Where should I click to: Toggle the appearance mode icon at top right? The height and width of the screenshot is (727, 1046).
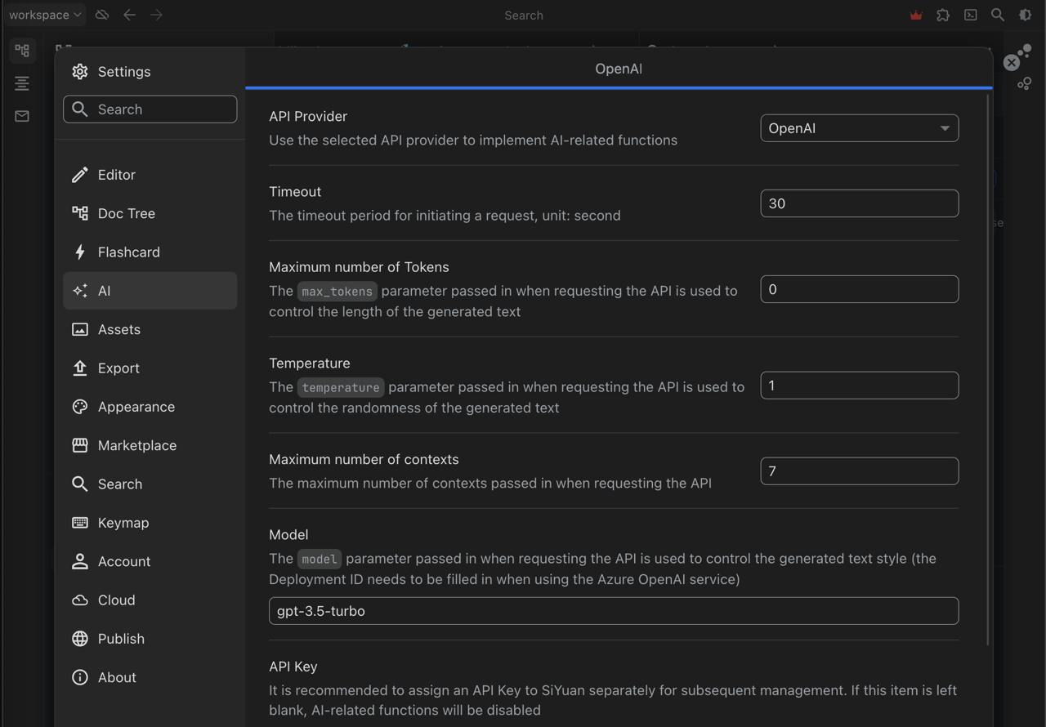(x=1025, y=15)
